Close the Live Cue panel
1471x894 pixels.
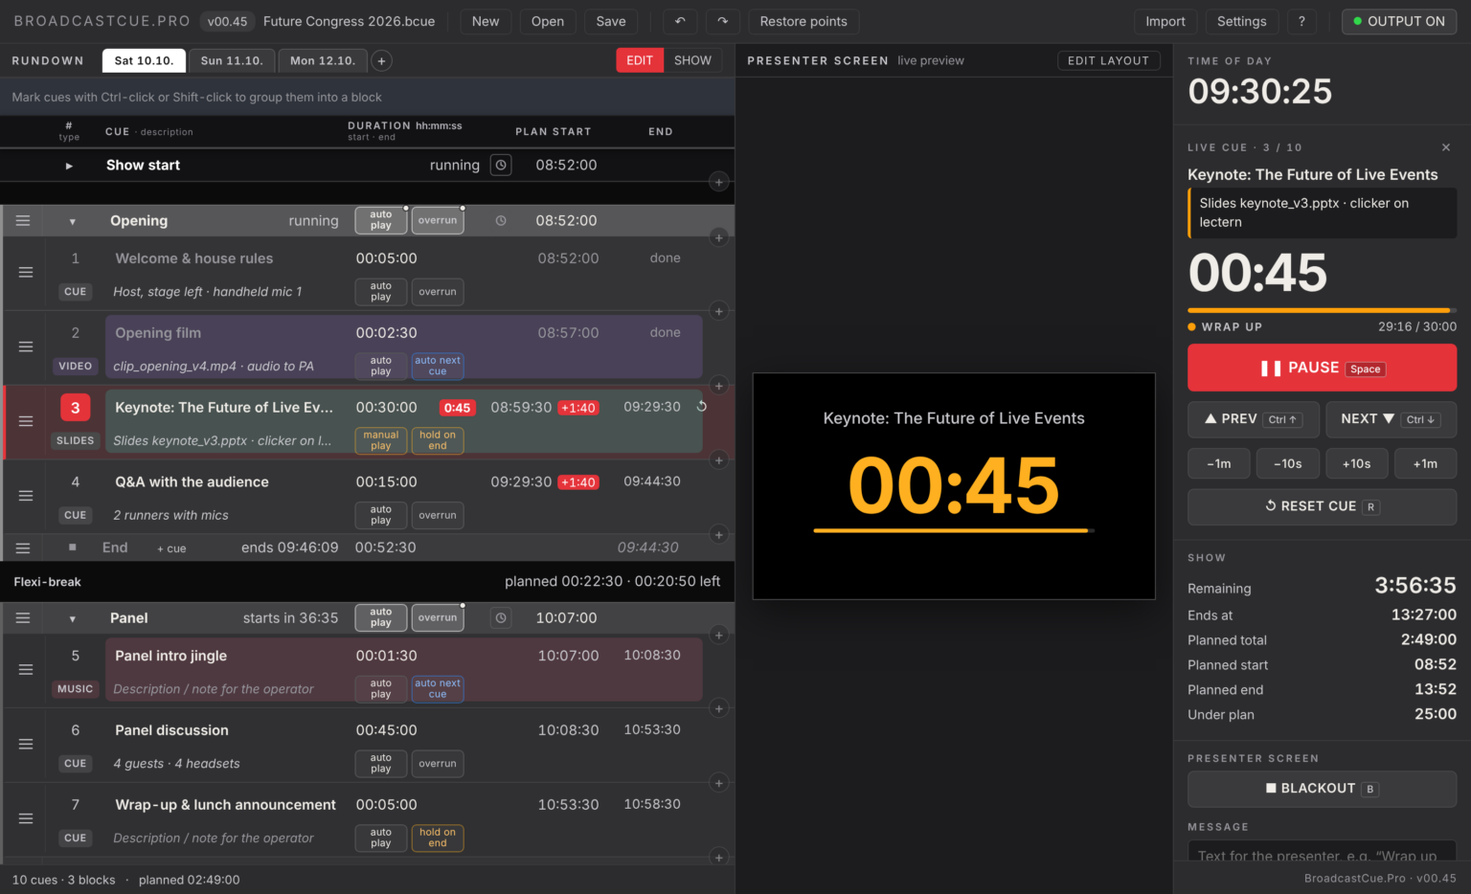pos(1446,147)
